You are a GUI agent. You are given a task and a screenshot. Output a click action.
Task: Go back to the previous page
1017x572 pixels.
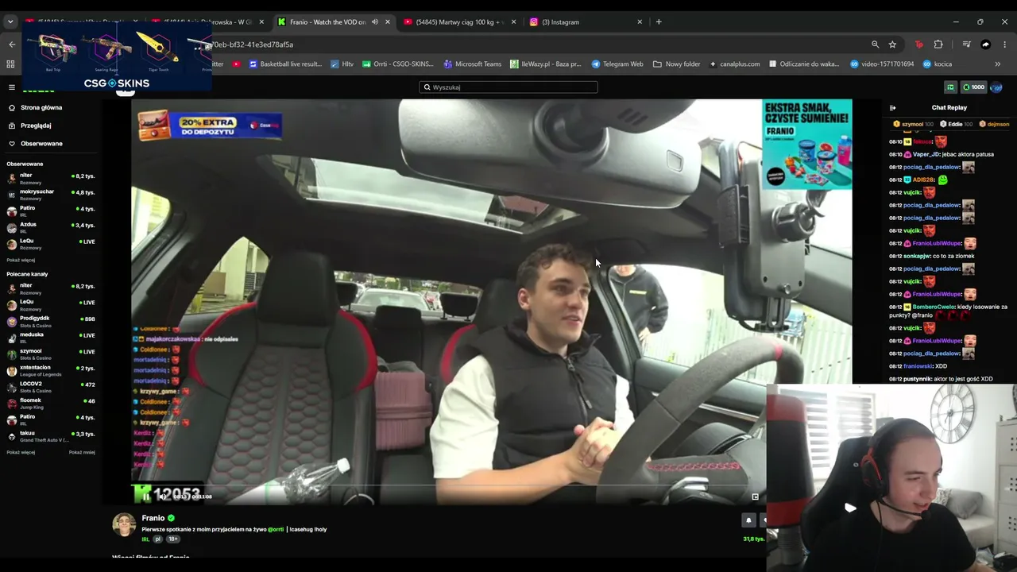pyautogui.click(x=12, y=44)
